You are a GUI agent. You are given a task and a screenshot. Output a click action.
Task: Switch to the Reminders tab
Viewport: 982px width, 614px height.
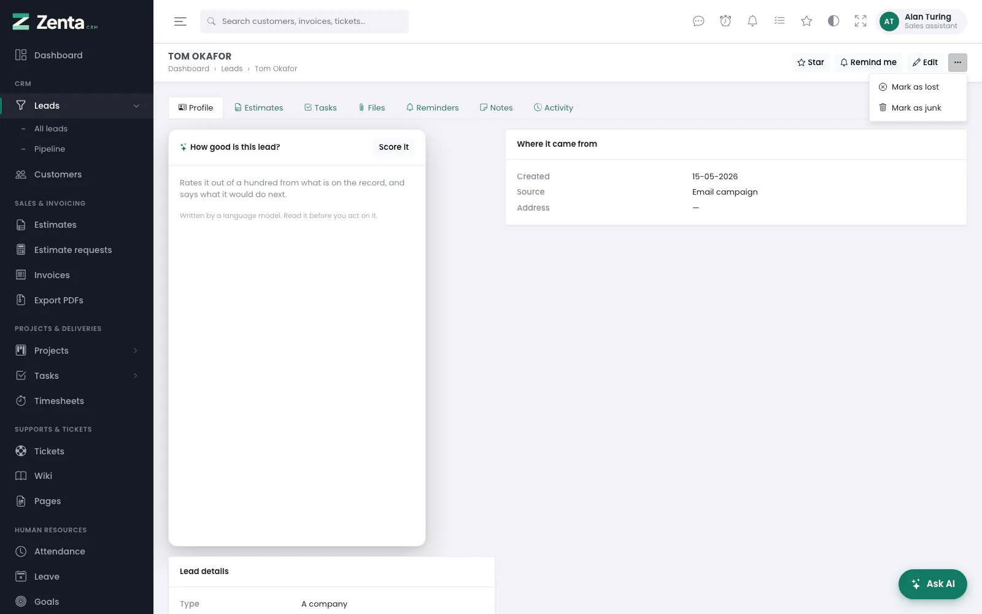(432, 108)
